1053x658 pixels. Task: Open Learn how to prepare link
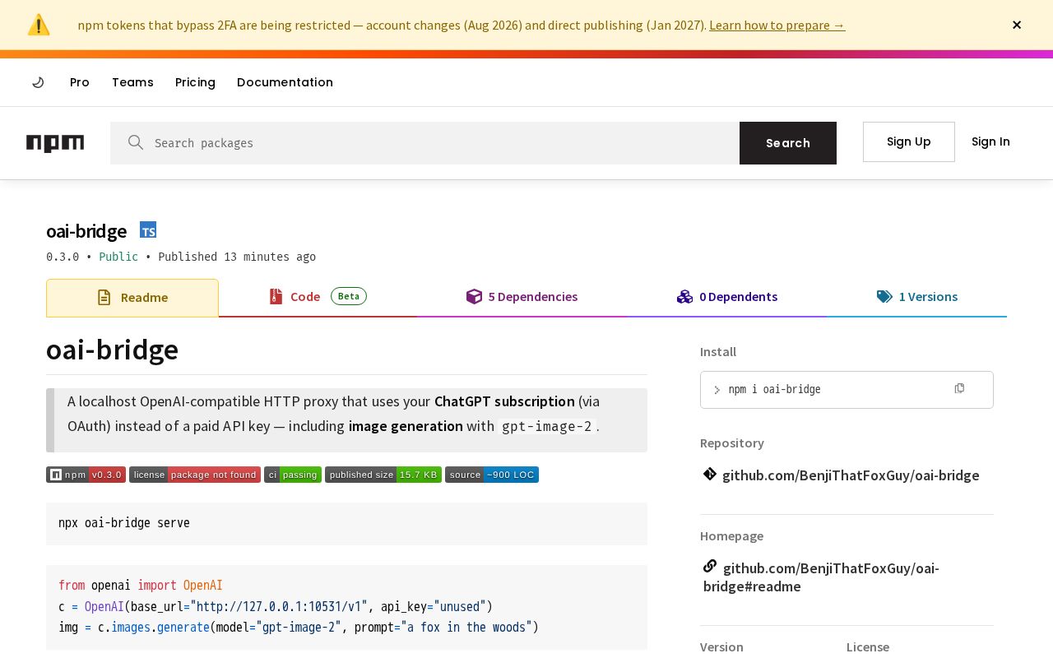(777, 25)
